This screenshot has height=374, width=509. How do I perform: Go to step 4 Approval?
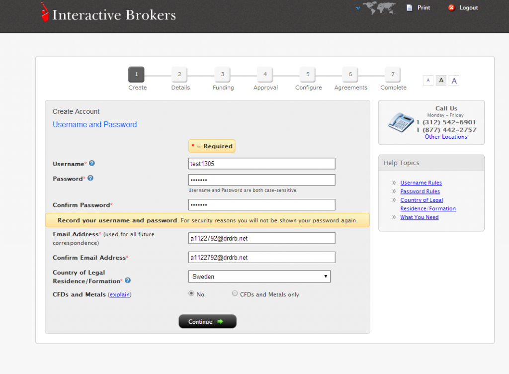tap(265, 74)
